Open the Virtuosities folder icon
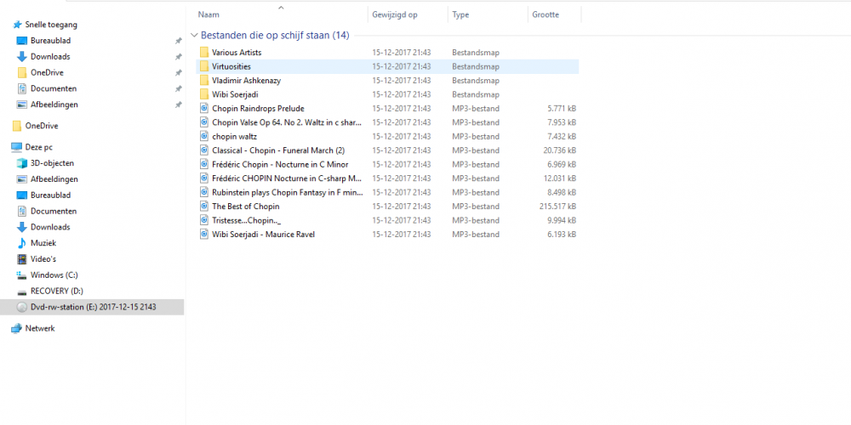The height and width of the screenshot is (425, 851). 204,66
